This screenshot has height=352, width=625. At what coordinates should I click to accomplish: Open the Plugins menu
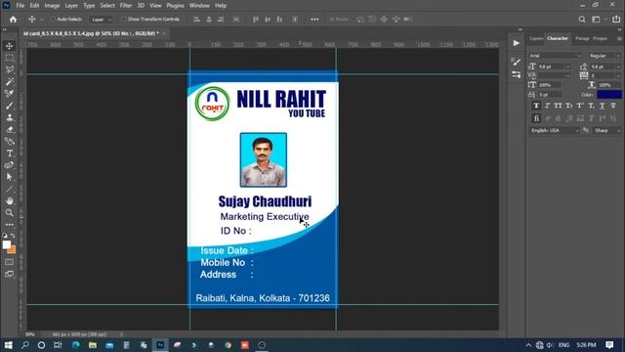coord(176,6)
